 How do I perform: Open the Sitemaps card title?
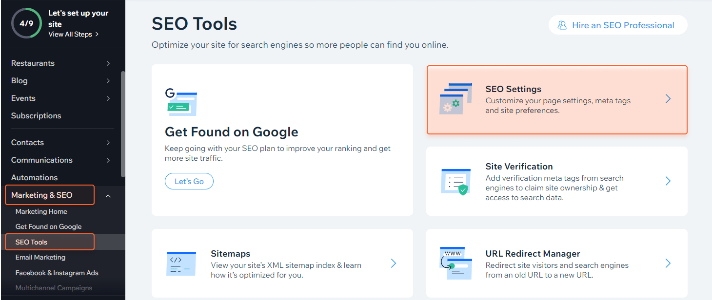coord(231,254)
